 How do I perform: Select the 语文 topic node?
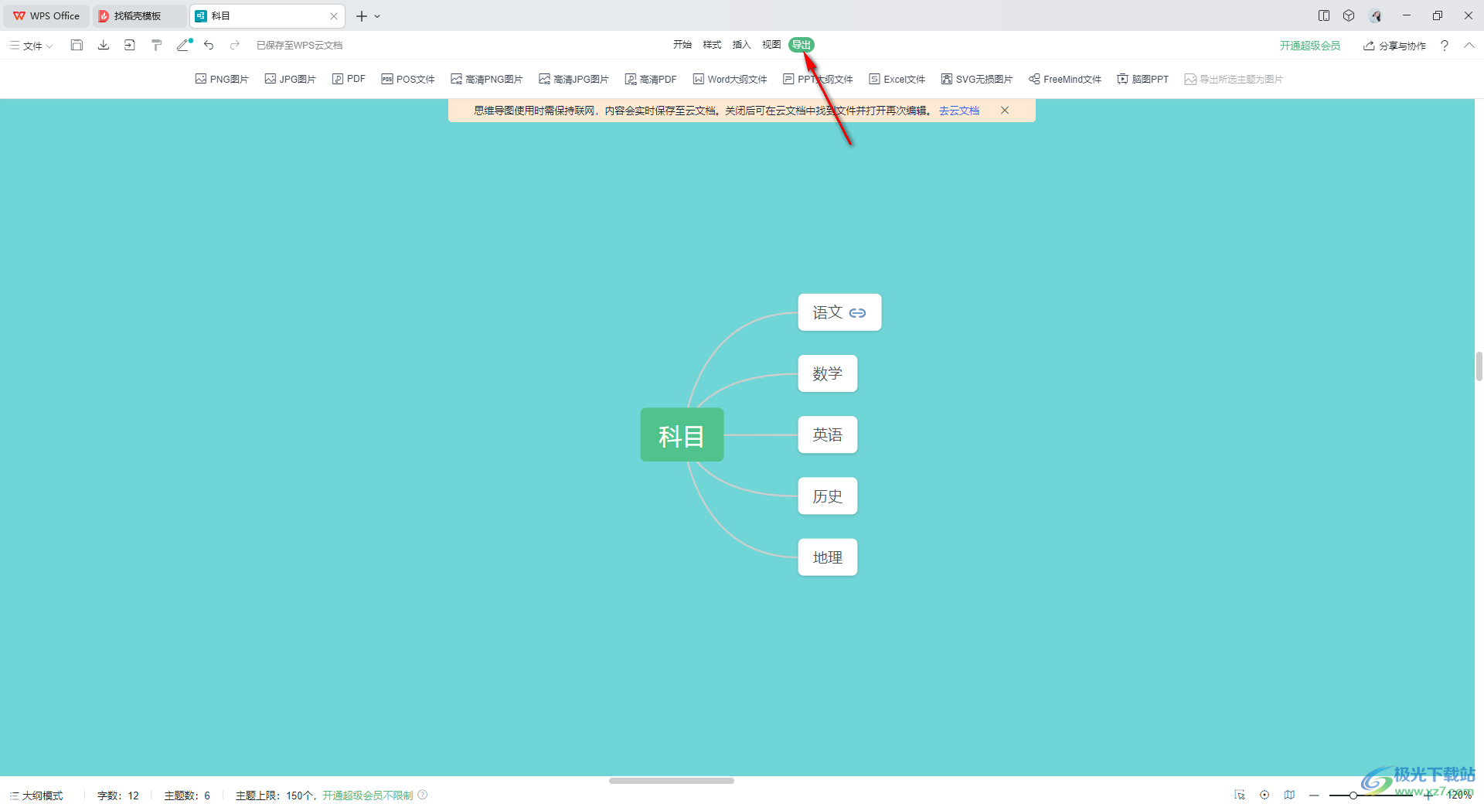tap(839, 312)
